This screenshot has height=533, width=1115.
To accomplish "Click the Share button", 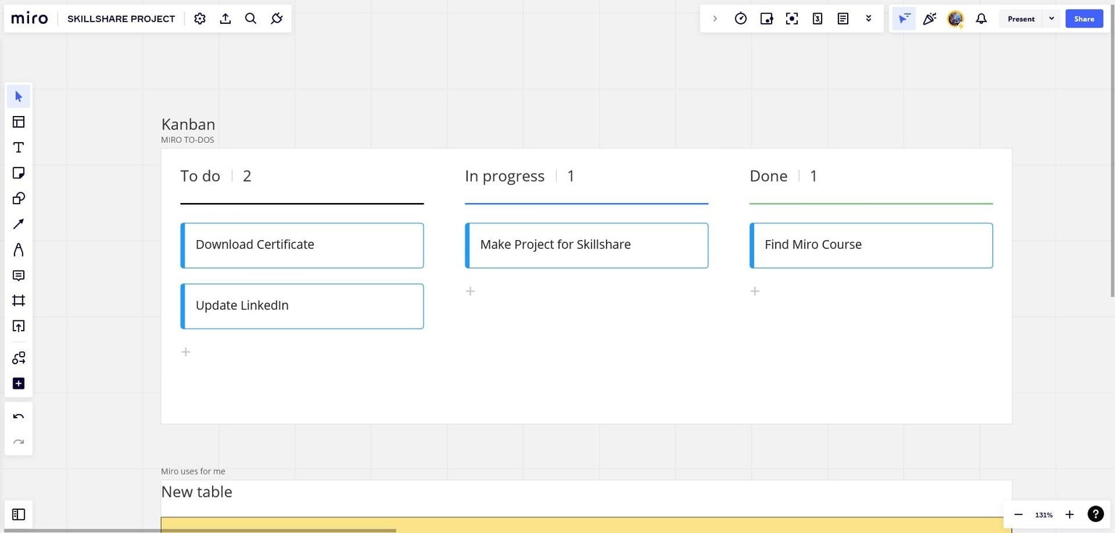I will point(1084,19).
